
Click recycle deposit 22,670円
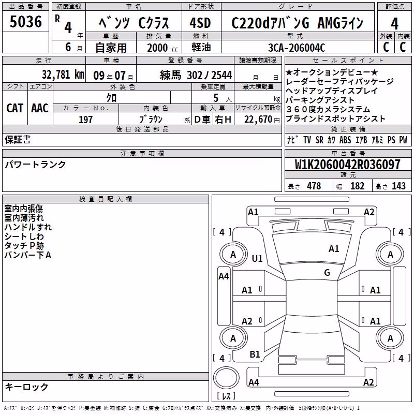click(x=262, y=120)
